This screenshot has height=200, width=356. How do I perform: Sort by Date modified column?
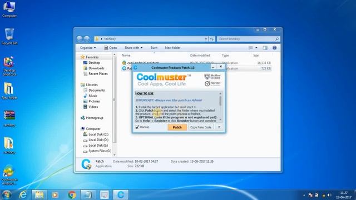200,56
